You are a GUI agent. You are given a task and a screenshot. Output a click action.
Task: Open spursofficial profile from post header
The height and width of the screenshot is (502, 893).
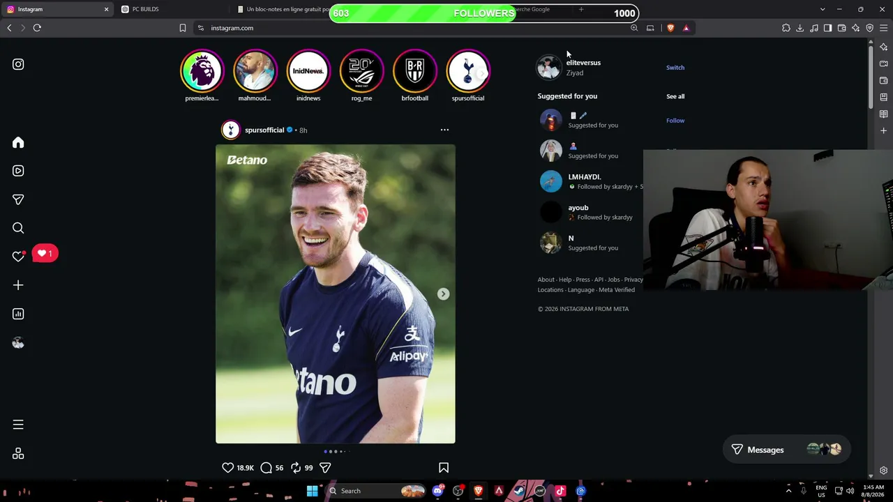[x=264, y=130]
